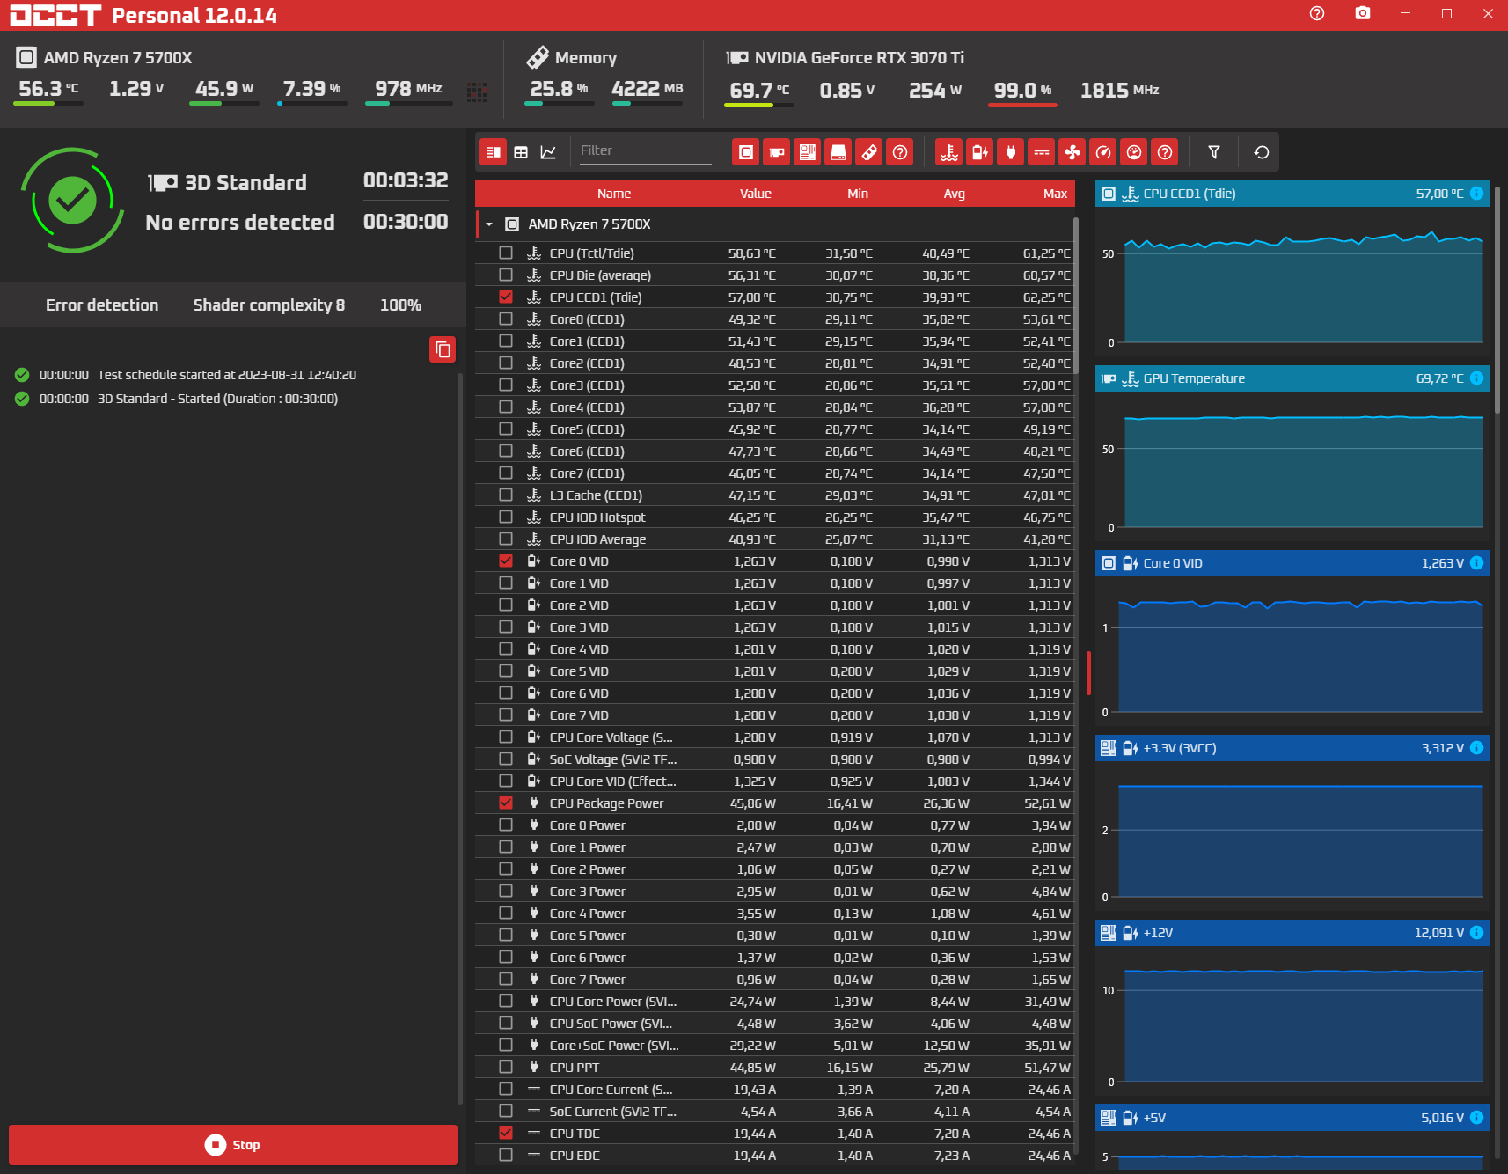
Task: Toggle the motherboard hardware filter icon
Action: click(808, 152)
